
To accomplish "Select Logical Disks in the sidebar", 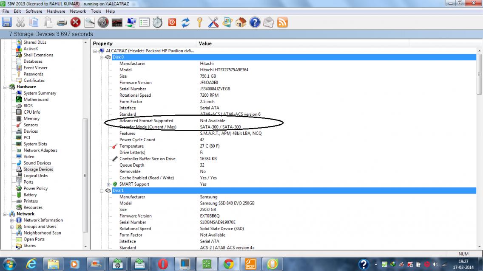I will coord(35,176).
